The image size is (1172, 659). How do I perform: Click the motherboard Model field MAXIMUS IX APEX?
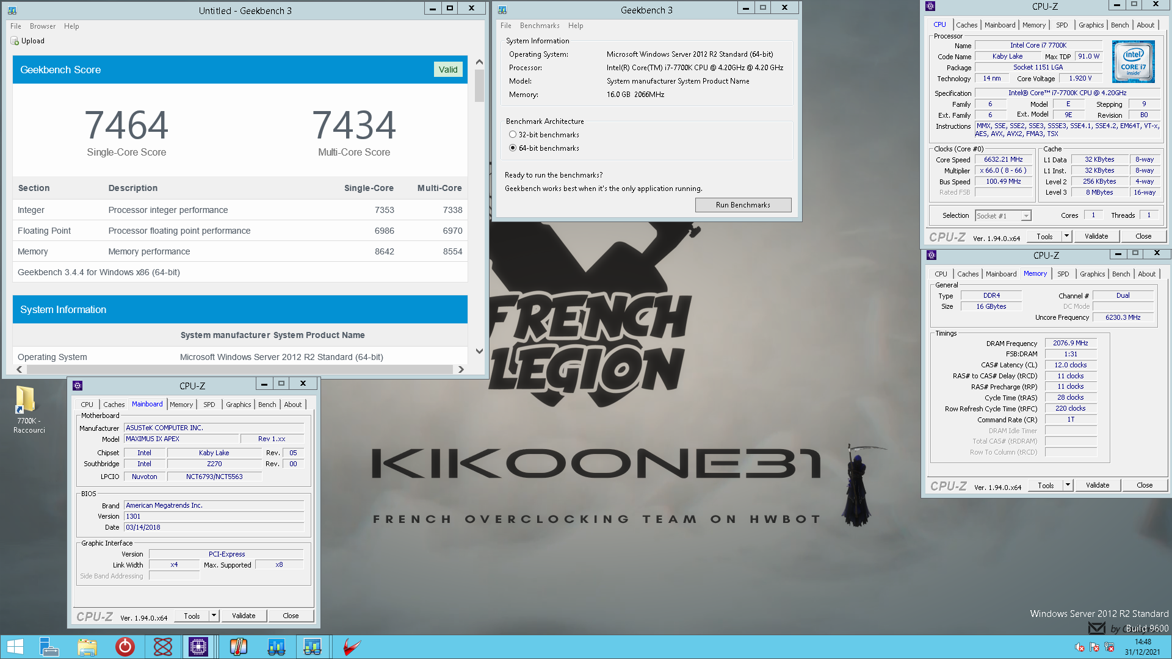click(x=181, y=439)
